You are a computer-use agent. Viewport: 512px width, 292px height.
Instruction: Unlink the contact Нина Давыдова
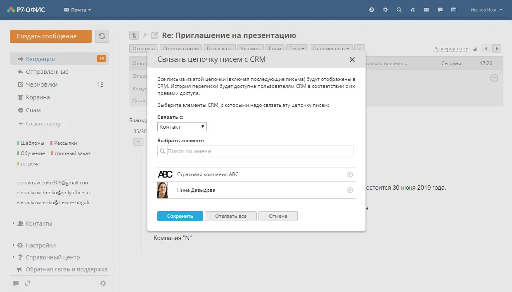350,190
